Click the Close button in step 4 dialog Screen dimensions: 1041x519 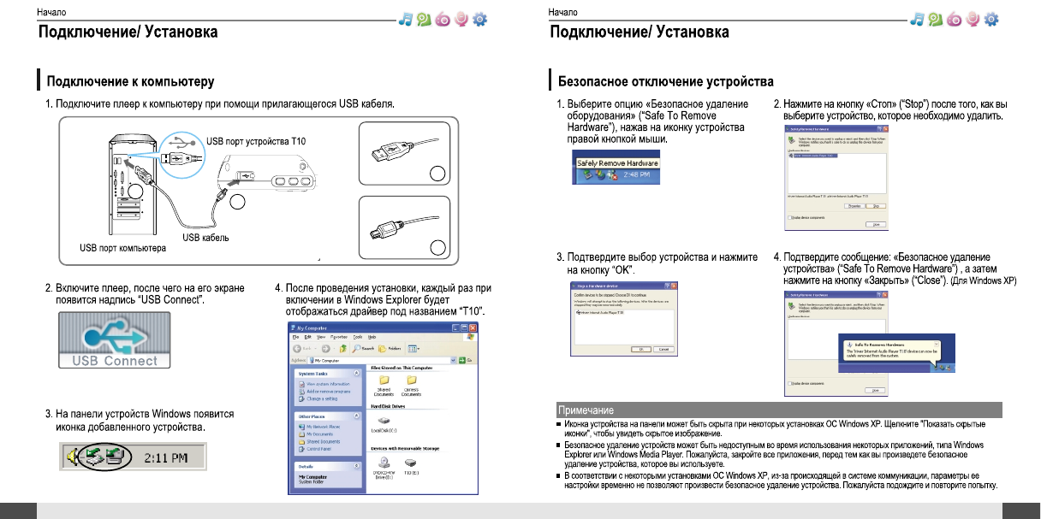[x=875, y=390]
